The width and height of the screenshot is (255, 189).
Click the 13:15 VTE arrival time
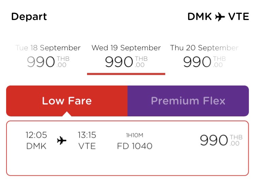click(87, 140)
